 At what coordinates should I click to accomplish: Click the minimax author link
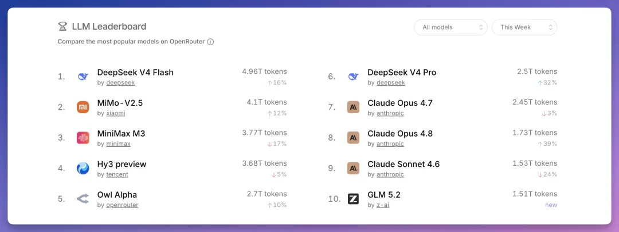point(118,144)
